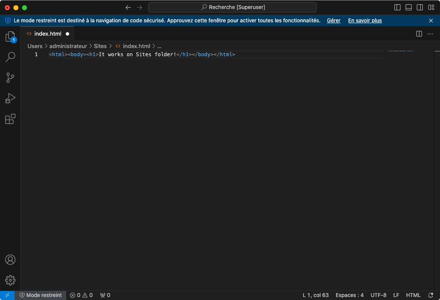Open the Extensions view

click(10, 119)
